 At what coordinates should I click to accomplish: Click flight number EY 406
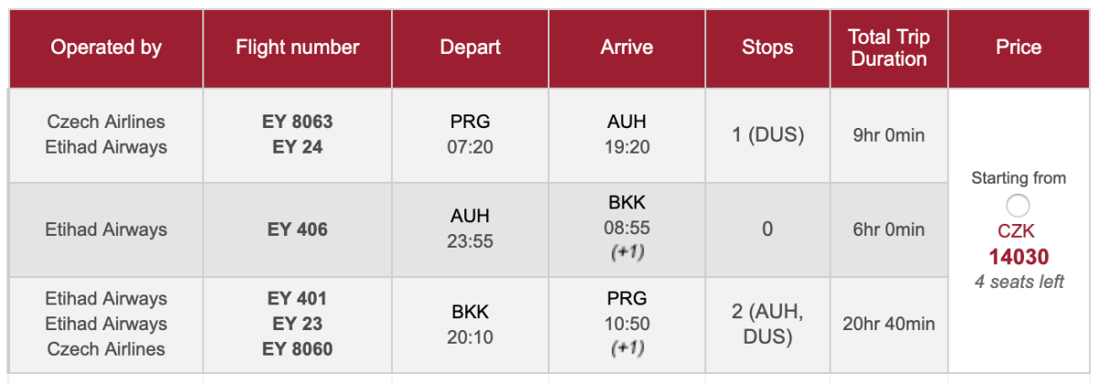pos(298,229)
